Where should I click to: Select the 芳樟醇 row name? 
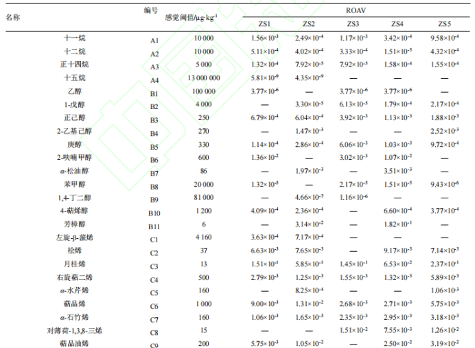pyautogui.click(x=75, y=224)
